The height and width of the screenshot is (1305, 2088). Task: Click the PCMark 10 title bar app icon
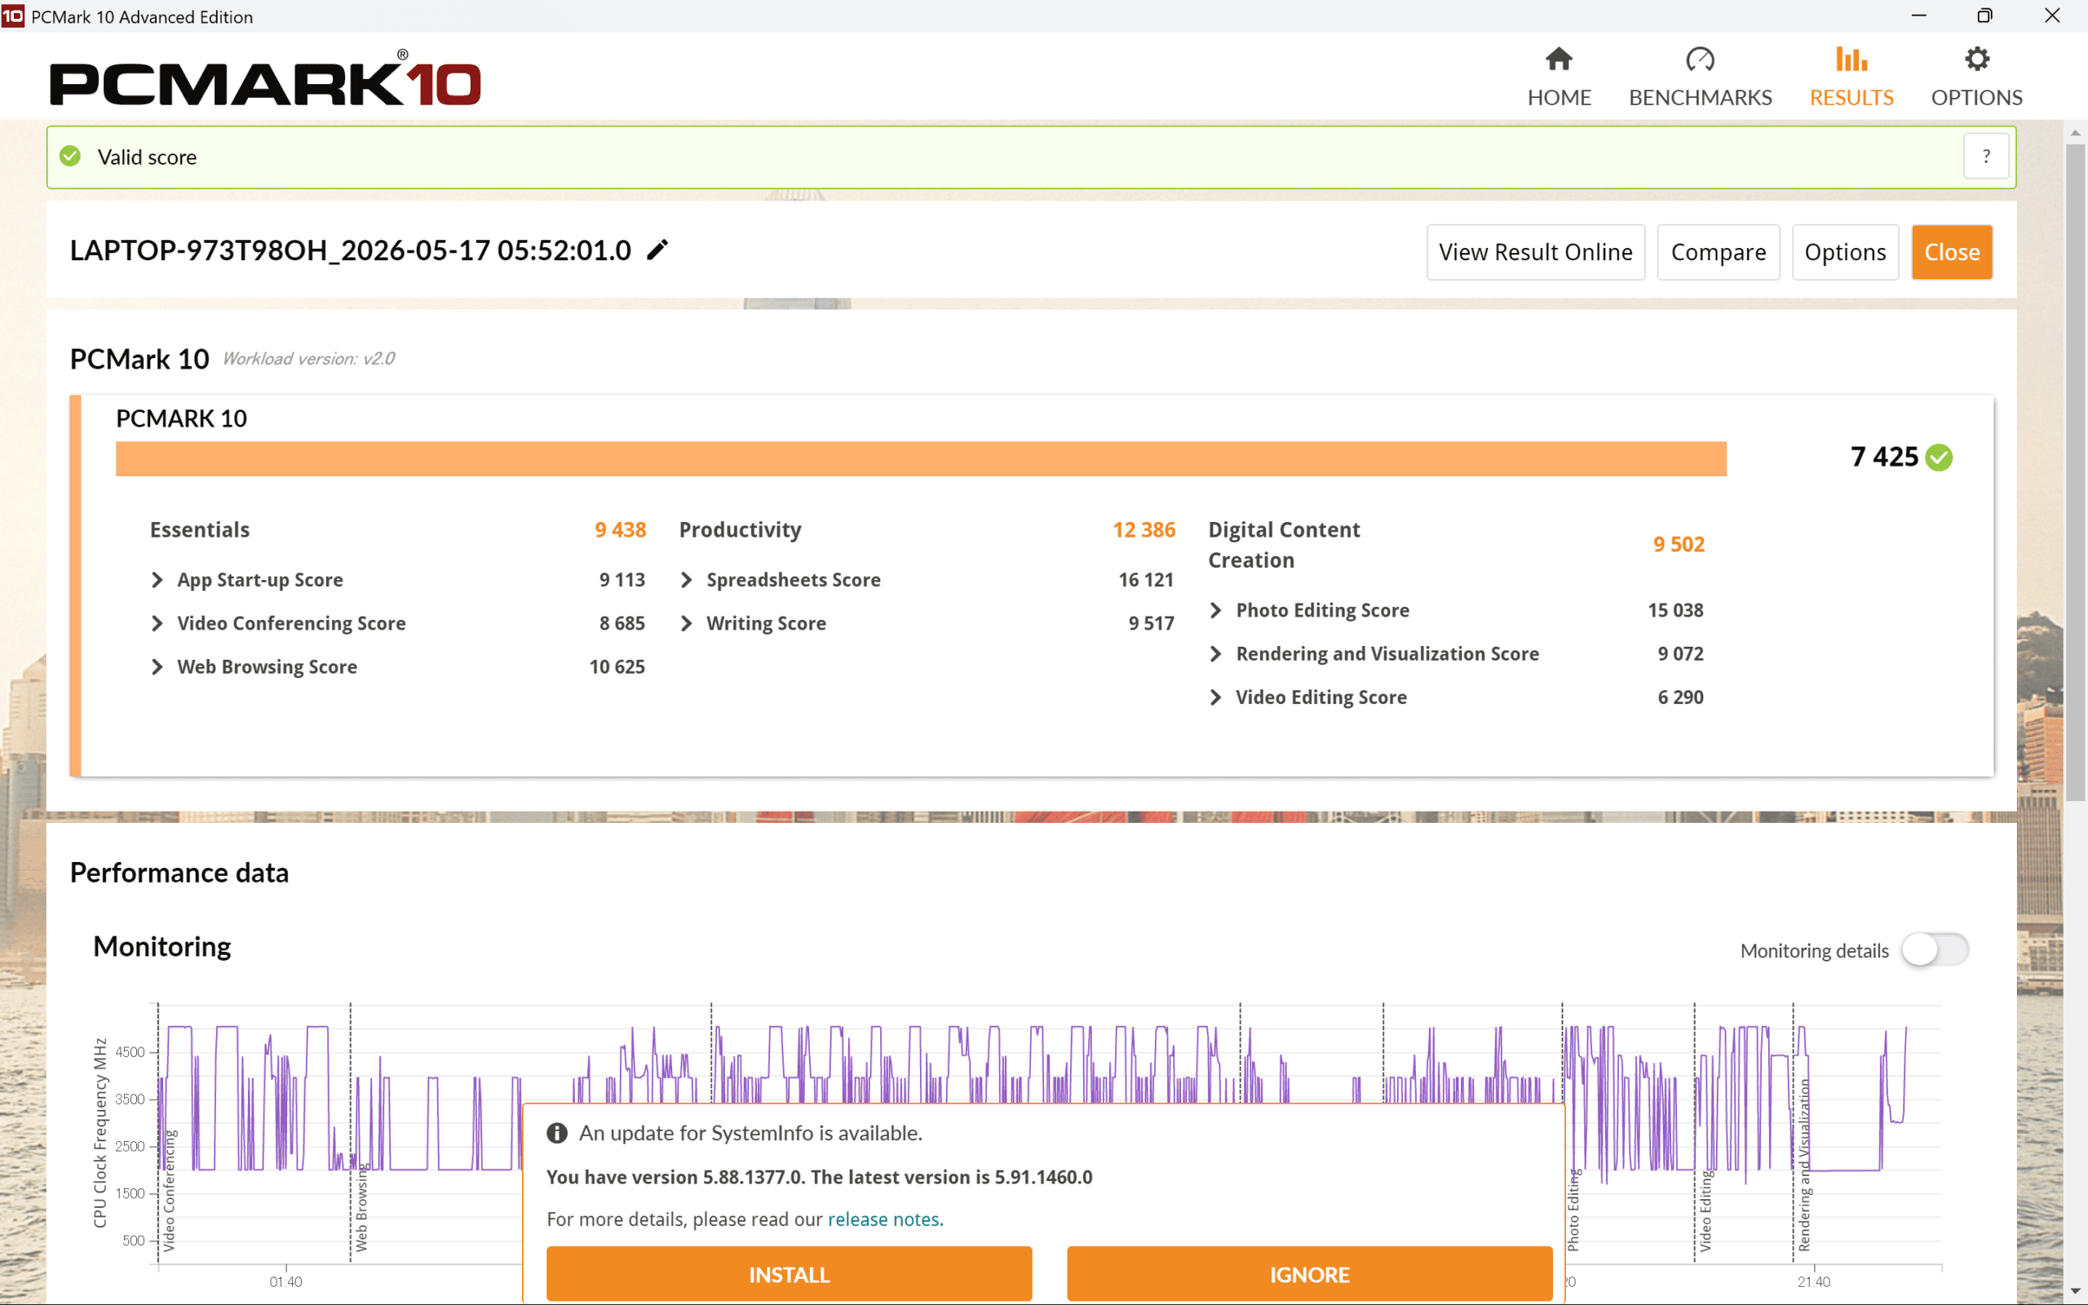coord(13,16)
